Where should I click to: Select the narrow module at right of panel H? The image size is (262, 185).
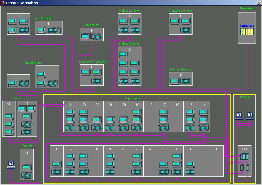pyautogui.click(x=59, y=30)
